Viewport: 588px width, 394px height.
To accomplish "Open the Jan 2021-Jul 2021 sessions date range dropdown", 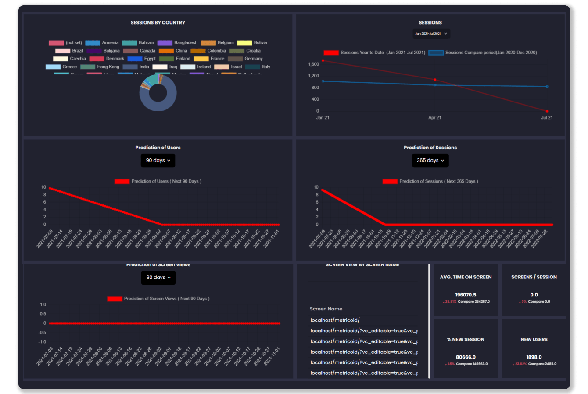I will [431, 34].
